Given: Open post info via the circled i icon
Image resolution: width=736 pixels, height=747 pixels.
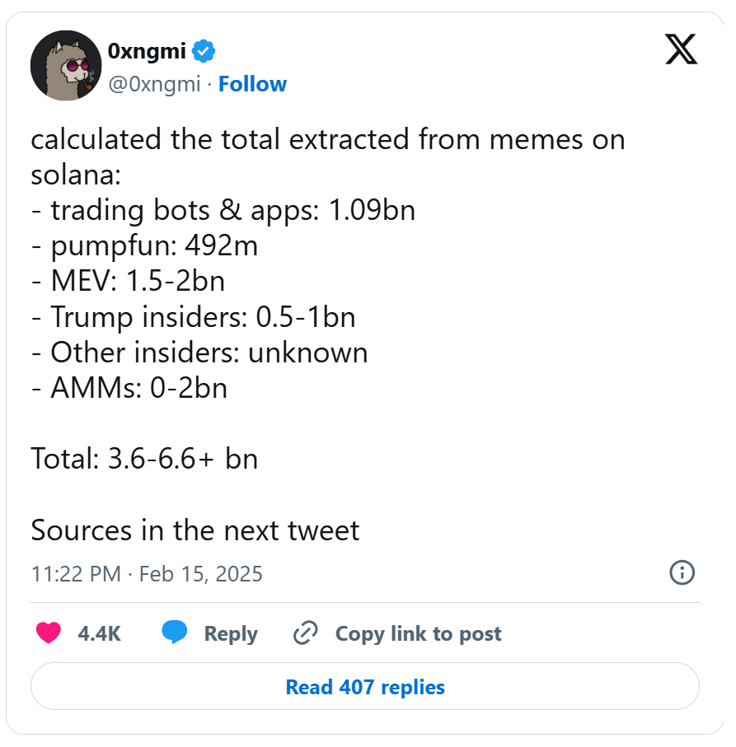Looking at the screenshot, I should [682, 572].
